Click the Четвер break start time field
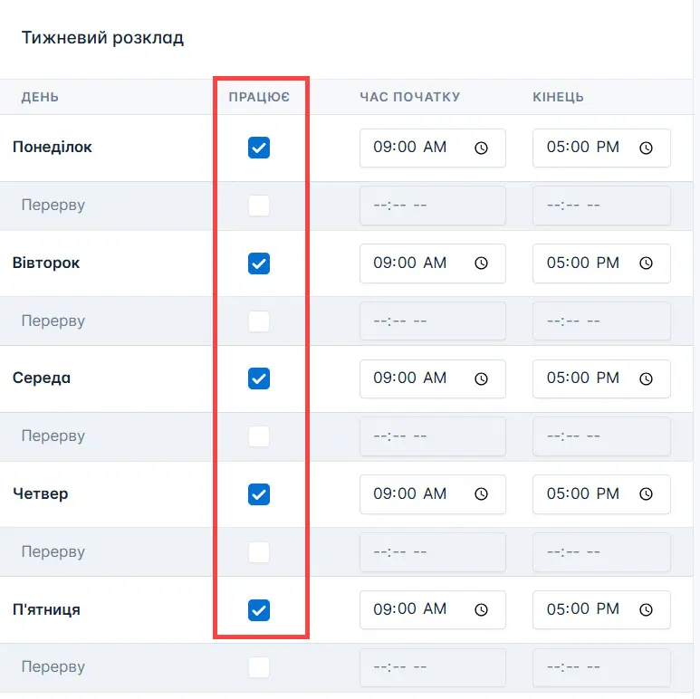 click(433, 552)
